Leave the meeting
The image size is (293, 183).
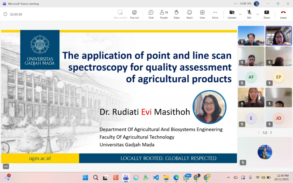click(x=283, y=14)
